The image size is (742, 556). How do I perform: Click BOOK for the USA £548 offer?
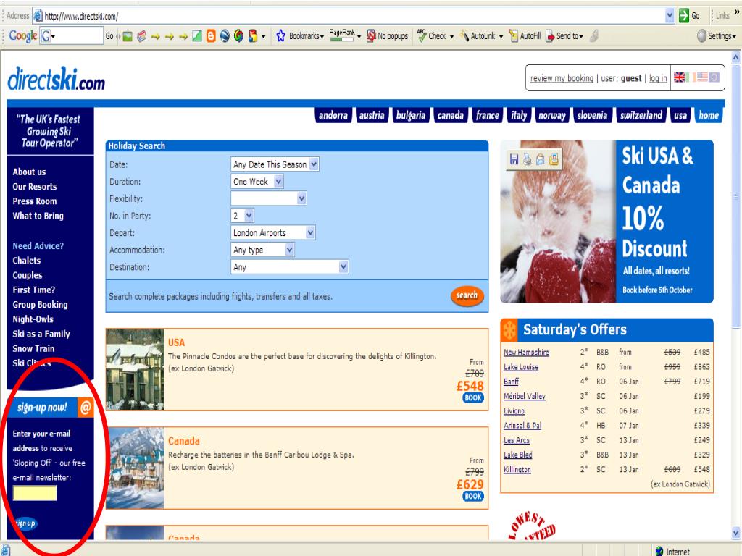tap(473, 398)
